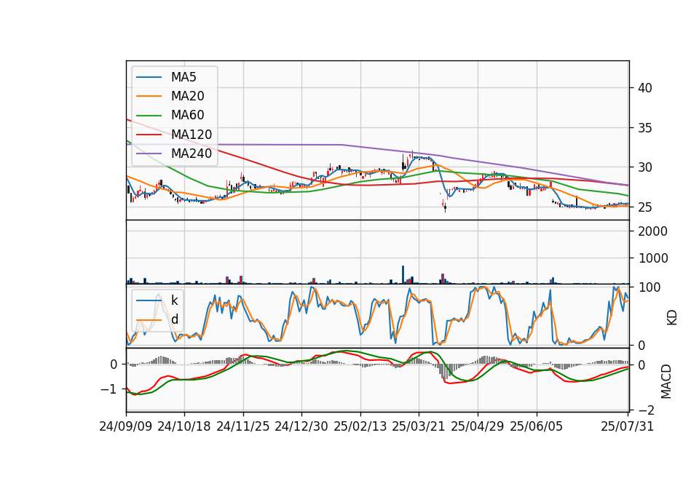Click the 24/11/25 date axis label

(243, 426)
